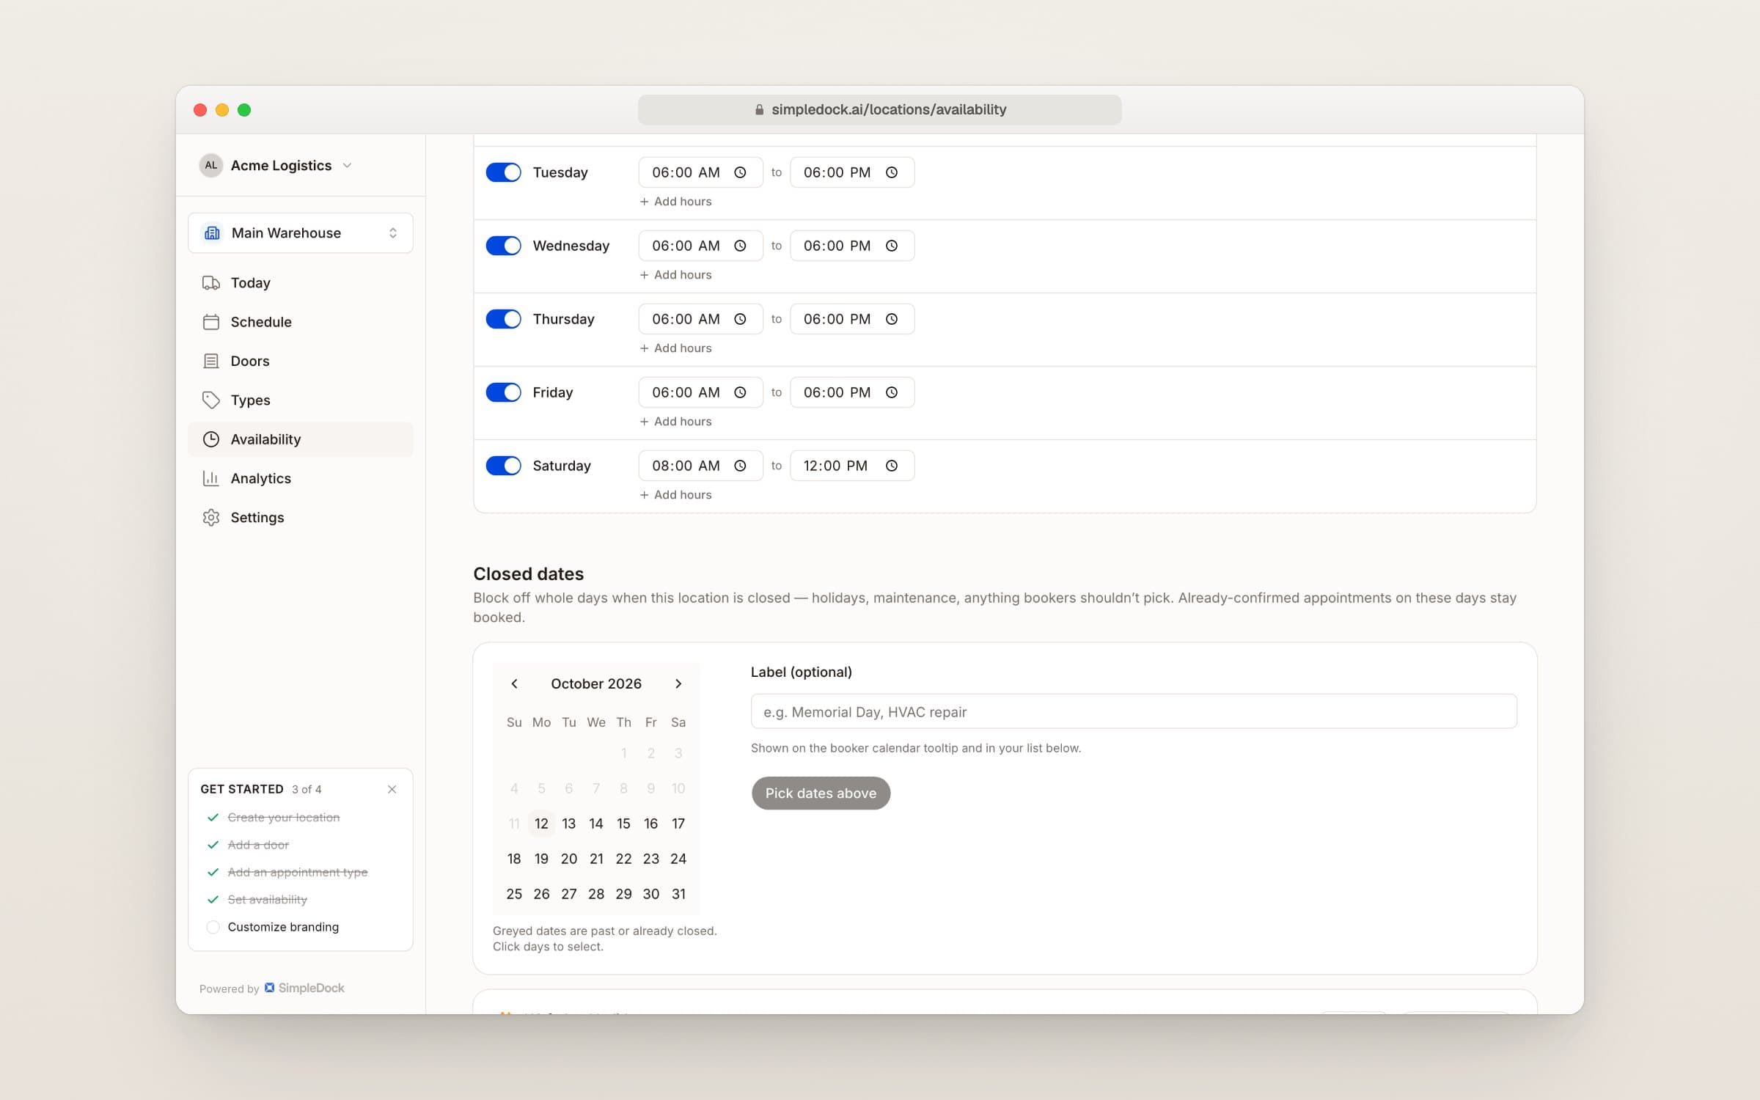Check the Customize branding step

coord(213,927)
